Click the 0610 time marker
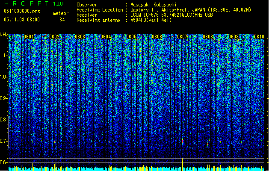Viewport: 269px width, 171px height. click(x=259, y=37)
